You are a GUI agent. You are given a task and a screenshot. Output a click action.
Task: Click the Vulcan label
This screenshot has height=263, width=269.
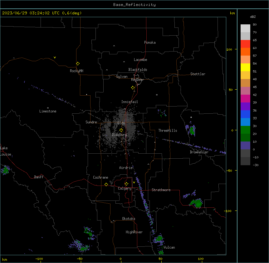[x=169, y=247]
